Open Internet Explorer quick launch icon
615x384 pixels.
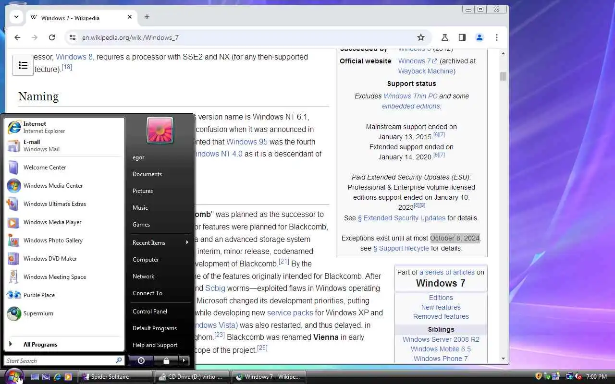tap(57, 377)
